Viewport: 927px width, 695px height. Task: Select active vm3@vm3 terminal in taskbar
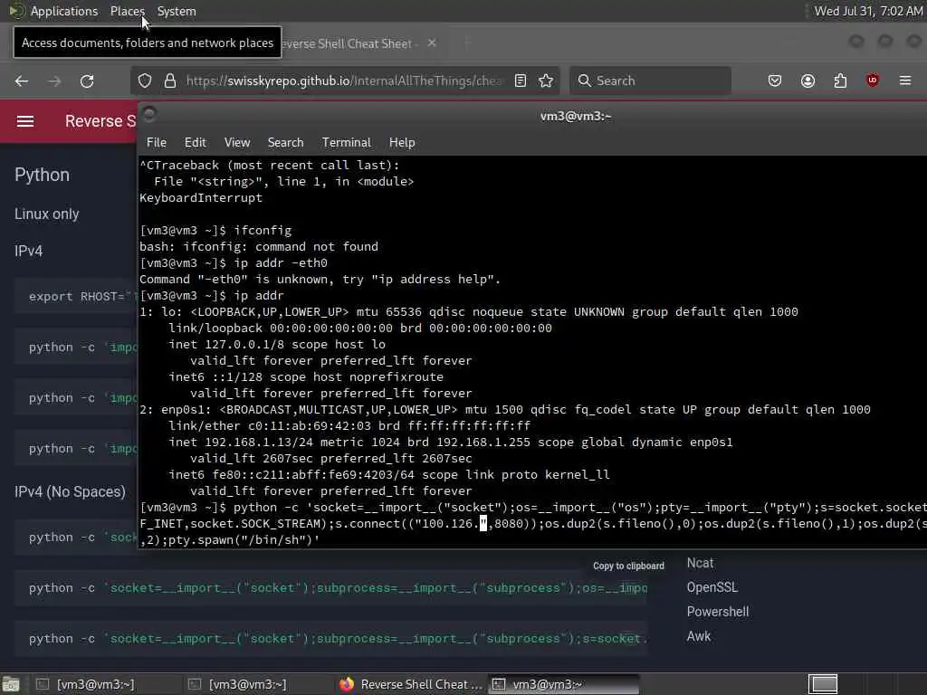pyautogui.click(x=563, y=684)
